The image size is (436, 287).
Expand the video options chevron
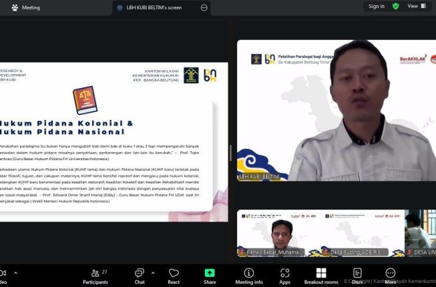(15, 273)
